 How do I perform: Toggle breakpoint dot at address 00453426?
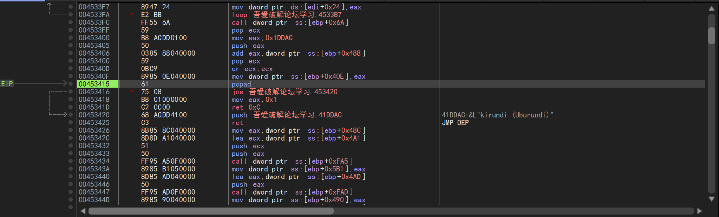(x=71, y=130)
